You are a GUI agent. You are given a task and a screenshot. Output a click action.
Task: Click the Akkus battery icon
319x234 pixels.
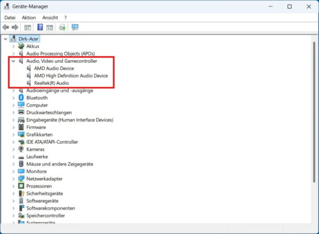tap(21, 46)
